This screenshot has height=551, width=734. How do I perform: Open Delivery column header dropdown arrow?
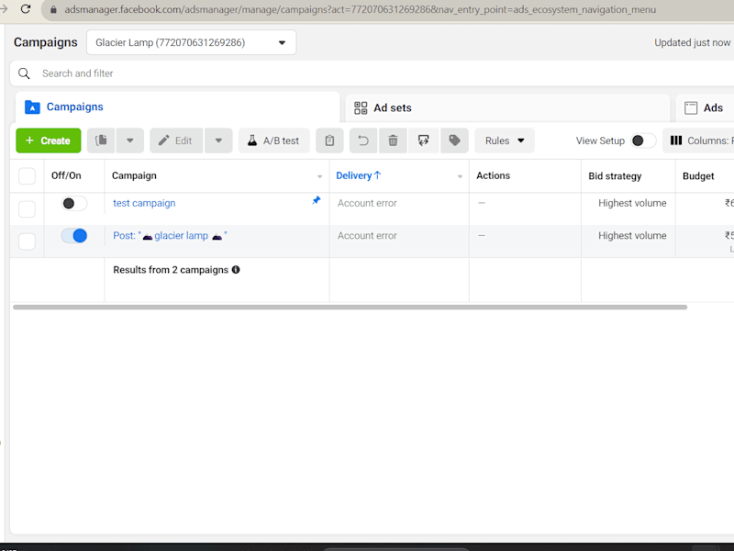pyautogui.click(x=460, y=176)
